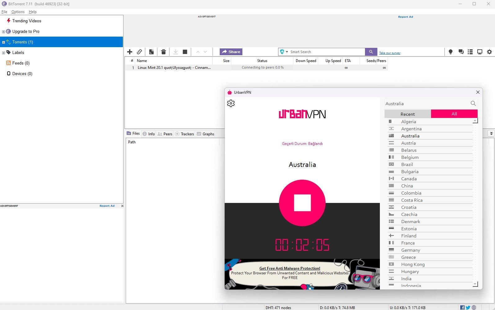Screen dimensions: 495x310
Task: Switch to the Files tab
Action: pos(133,133)
